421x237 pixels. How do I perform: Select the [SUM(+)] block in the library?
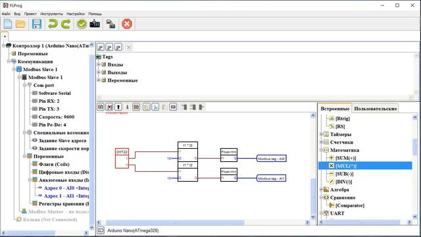pyautogui.click(x=345, y=158)
